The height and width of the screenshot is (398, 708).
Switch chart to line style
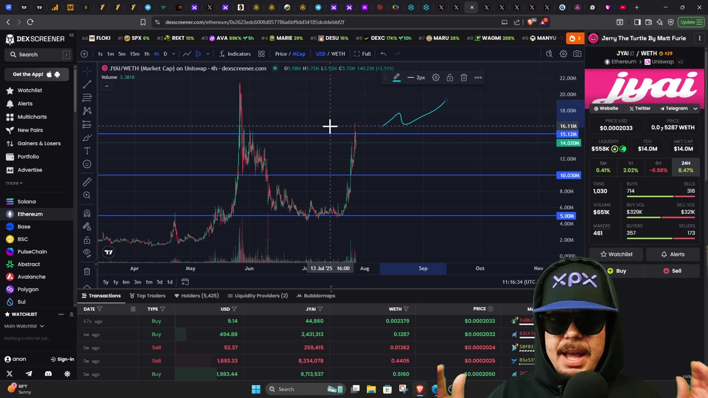coord(187,54)
